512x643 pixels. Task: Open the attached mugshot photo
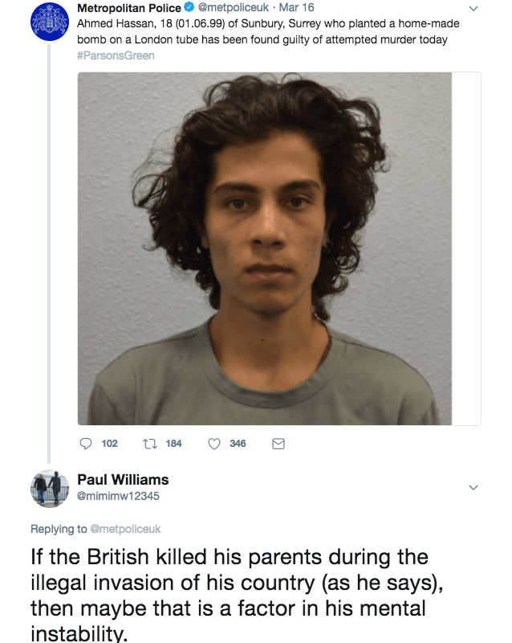(265, 248)
